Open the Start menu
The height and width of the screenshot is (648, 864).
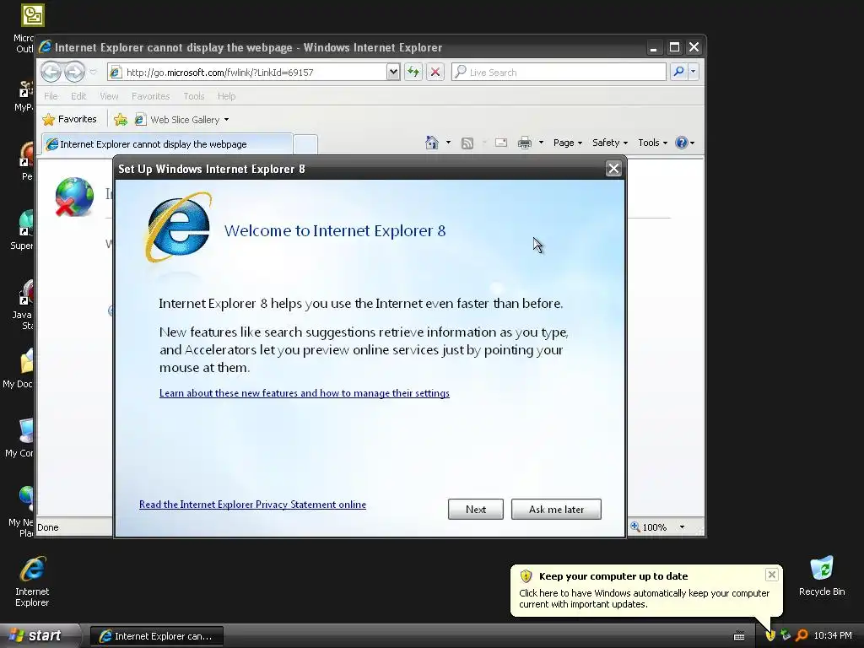pyautogui.click(x=36, y=635)
